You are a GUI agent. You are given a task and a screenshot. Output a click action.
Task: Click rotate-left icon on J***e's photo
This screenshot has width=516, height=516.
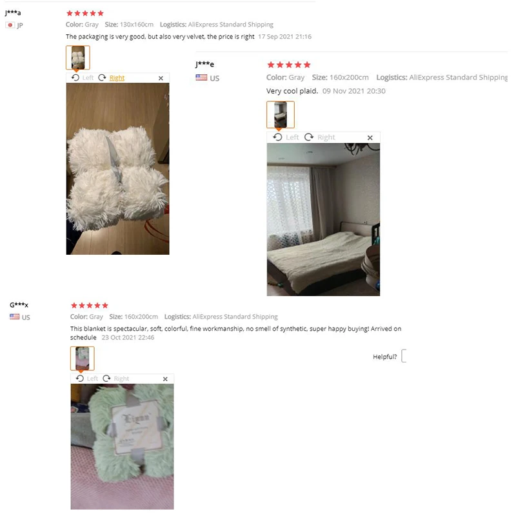(277, 137)
